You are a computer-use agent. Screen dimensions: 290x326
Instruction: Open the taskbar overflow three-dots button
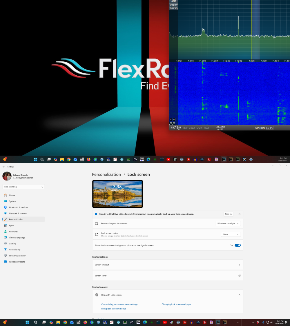(x=238, y=323)
